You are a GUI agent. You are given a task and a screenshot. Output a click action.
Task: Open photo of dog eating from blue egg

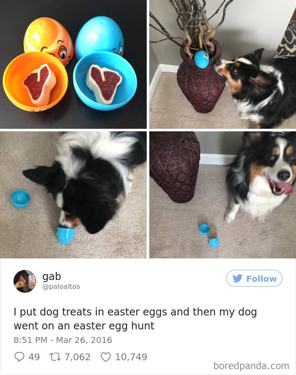point(73,195)
